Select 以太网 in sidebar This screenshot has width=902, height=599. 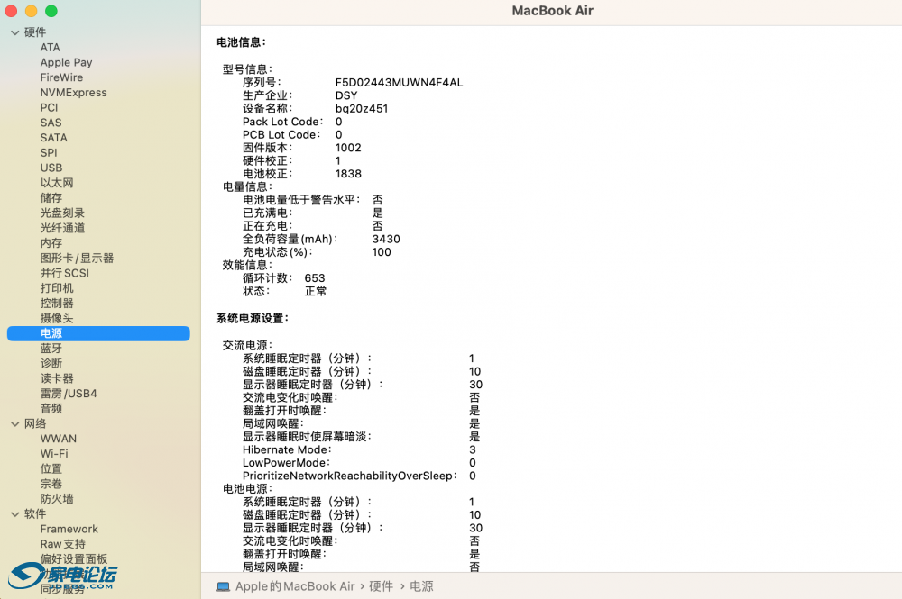point(57,183)
